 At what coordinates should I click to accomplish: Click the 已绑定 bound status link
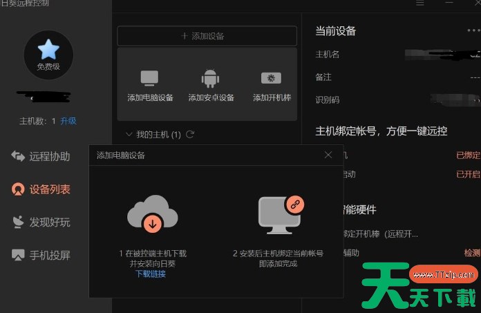[x=468, y=155]
